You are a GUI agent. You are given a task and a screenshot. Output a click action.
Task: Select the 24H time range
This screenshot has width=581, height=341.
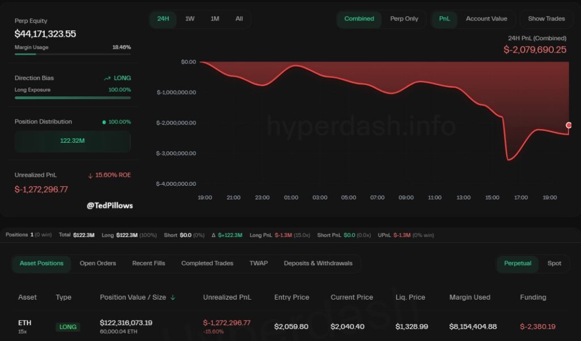(163, 19)
